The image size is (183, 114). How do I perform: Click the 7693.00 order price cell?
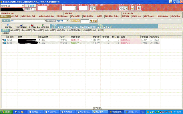point(93,43)
